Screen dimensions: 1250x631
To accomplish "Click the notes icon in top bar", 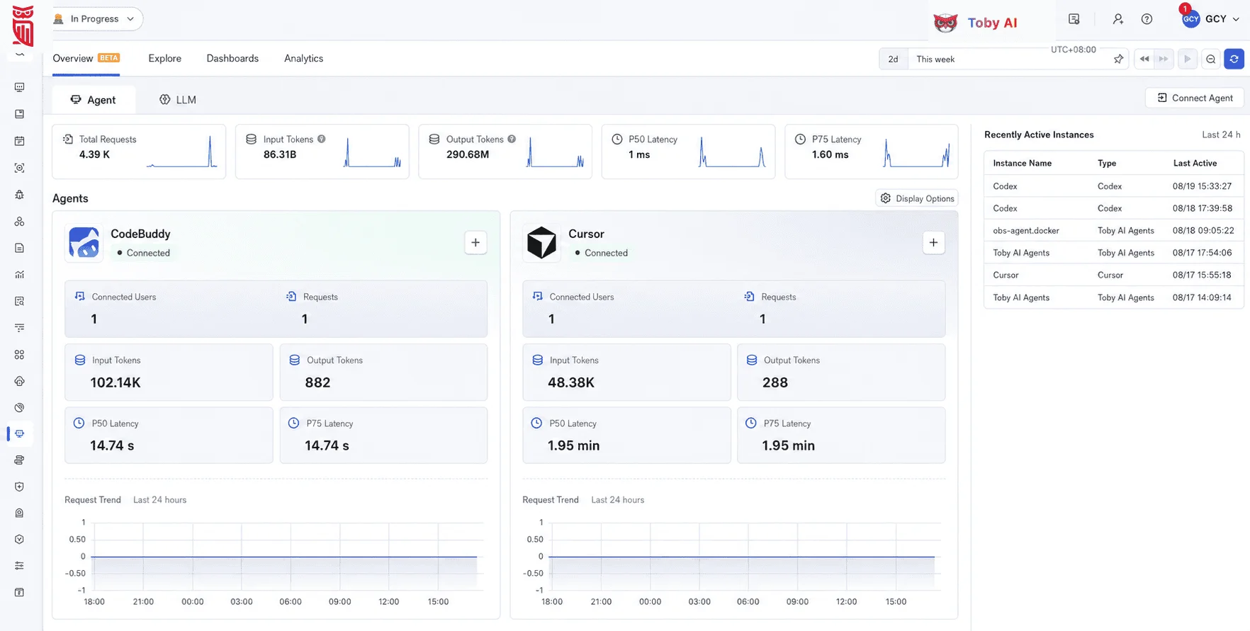I will [x=1074, y=19].
